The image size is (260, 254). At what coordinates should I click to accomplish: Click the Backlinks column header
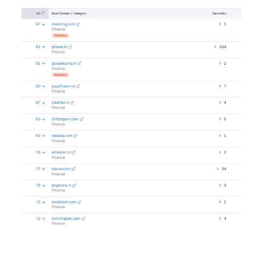pyautogui.click(x=219, y=13)
